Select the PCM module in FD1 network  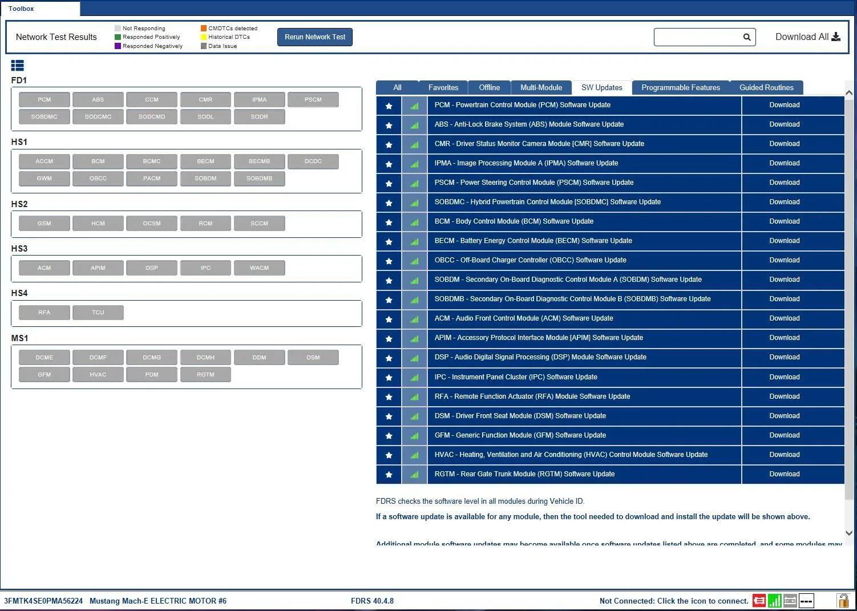click(45, 100)
